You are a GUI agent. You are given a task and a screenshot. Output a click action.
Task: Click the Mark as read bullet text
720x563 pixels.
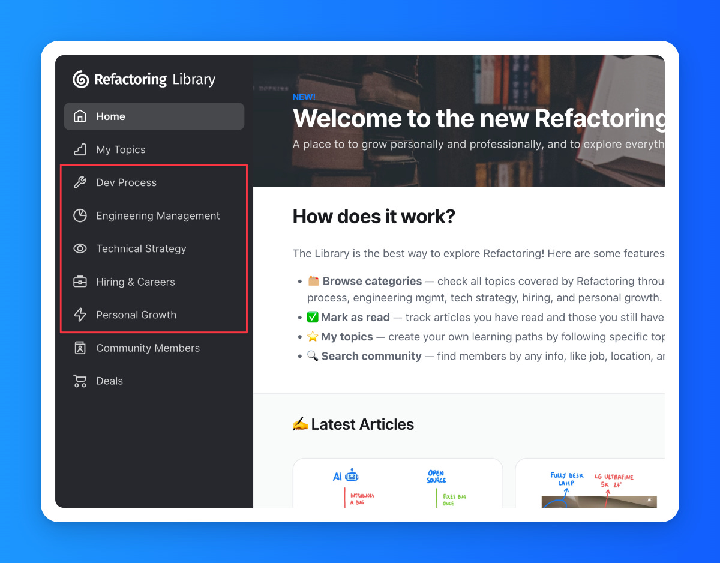point(355,317)
